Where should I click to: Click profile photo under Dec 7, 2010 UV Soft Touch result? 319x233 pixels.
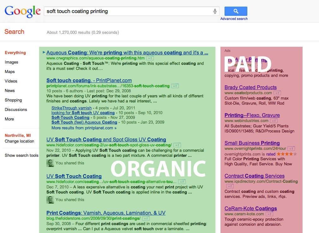50,200
